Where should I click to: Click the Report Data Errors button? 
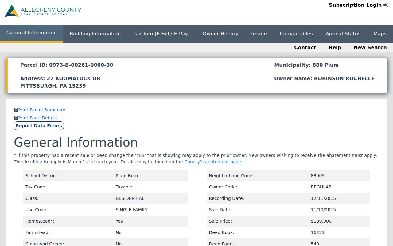click(x=39, y=126)
